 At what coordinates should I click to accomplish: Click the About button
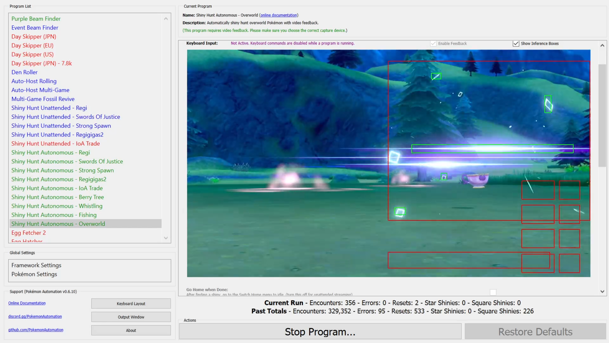point(131,330)
